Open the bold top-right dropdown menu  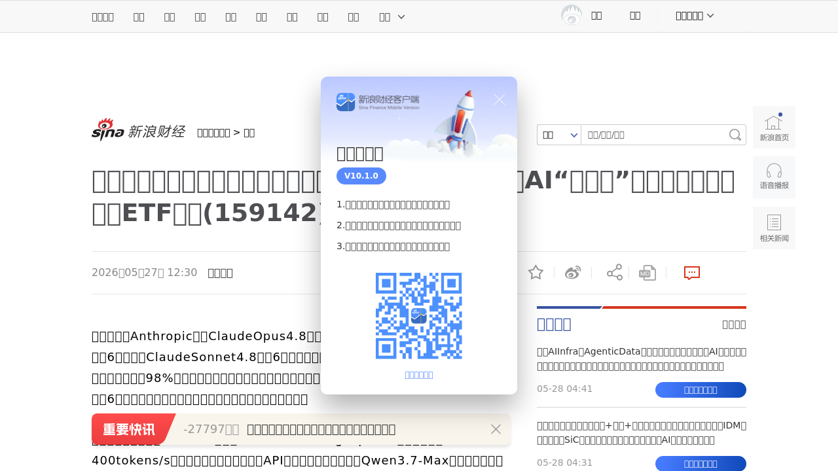pyautogui.click(x=695, y=16)
